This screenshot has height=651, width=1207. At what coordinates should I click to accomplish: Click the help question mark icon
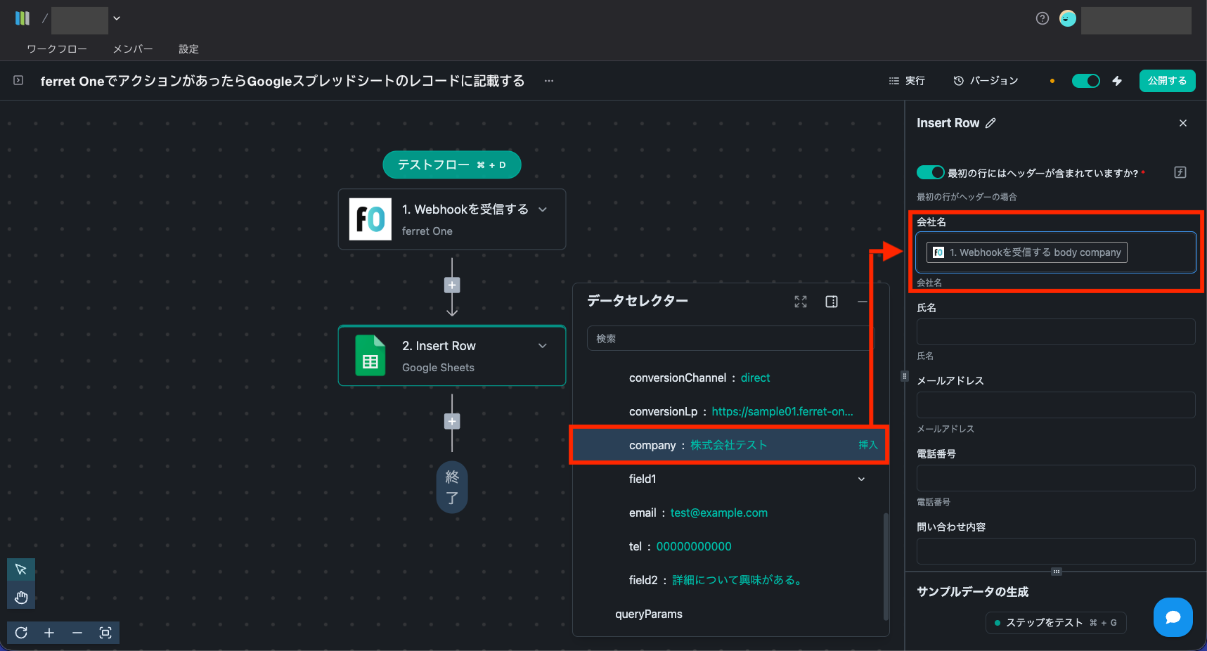point(1042,18)
